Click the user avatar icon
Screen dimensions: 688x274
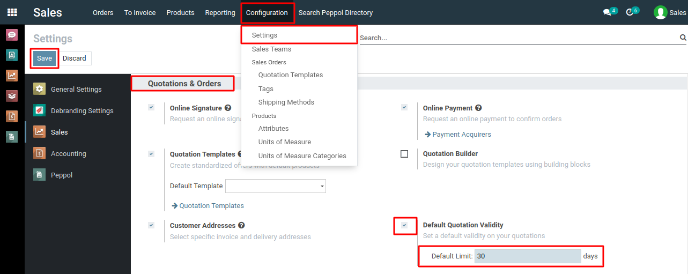pos(660,12)
